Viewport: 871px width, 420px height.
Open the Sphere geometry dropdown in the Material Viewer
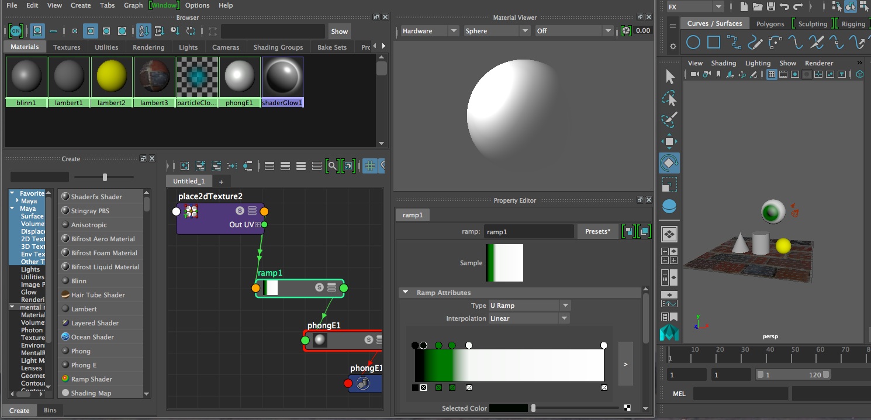[496, 30]
